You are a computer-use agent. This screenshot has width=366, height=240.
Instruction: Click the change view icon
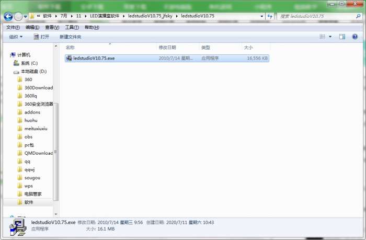[323, 37]
